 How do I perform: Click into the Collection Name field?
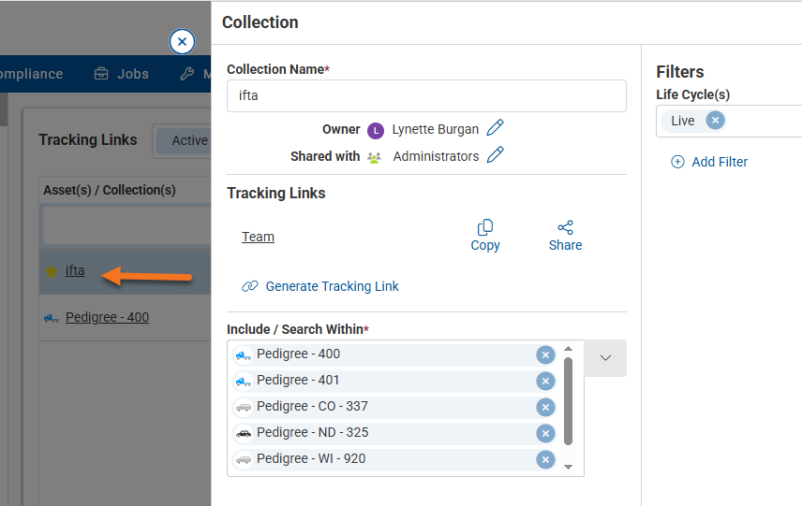click(x=426, y=96)
